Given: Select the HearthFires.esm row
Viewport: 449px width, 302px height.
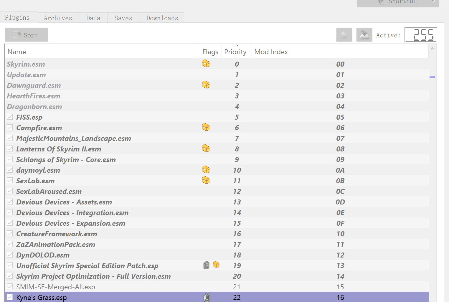Looking at the screenshot, I should [x=217, y=96].
